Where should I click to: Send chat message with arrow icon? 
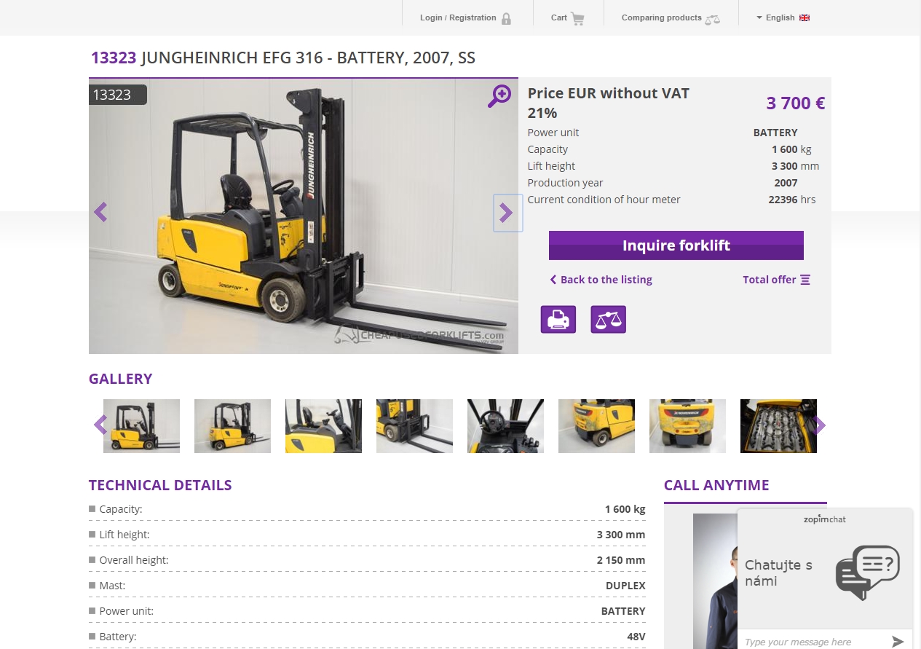click(898, 642)
